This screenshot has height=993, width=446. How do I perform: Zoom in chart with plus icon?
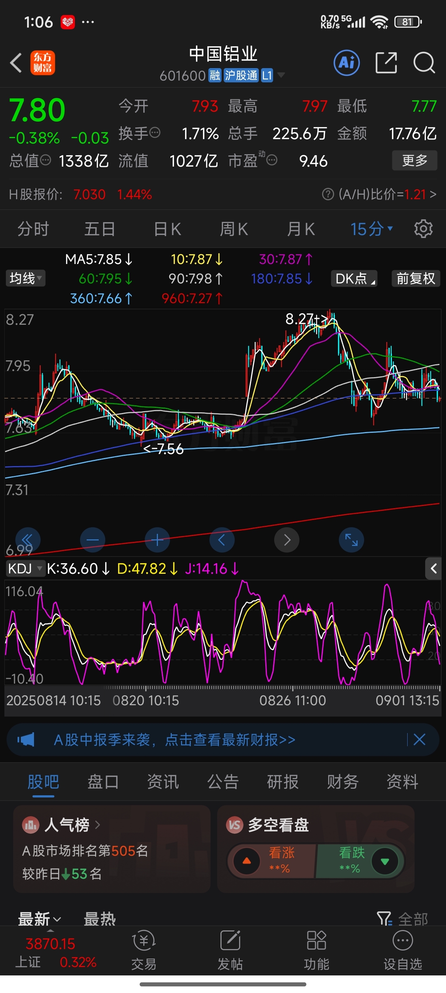(158, 540)
